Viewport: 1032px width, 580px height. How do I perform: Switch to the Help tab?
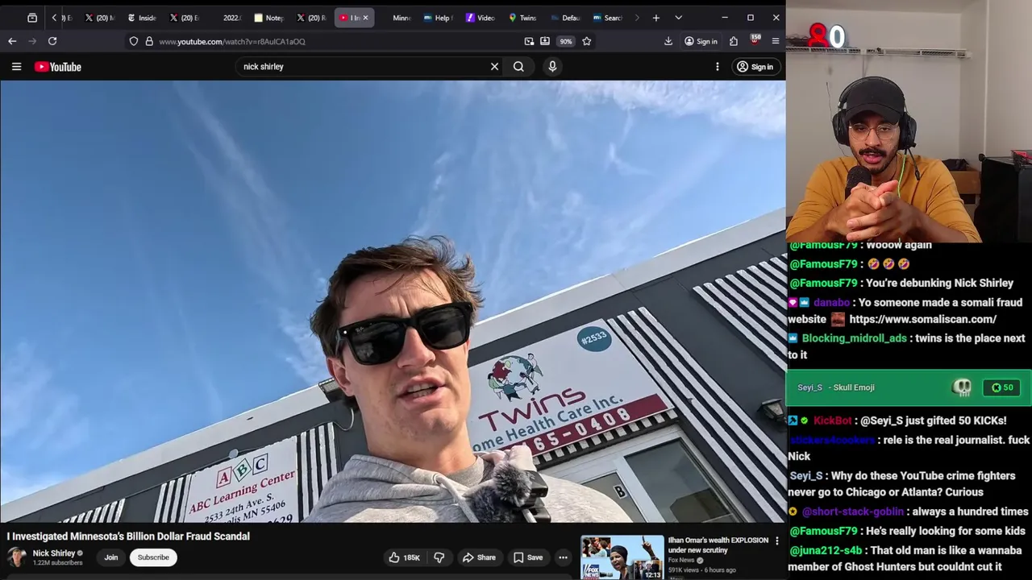click(x=439, y=18)
